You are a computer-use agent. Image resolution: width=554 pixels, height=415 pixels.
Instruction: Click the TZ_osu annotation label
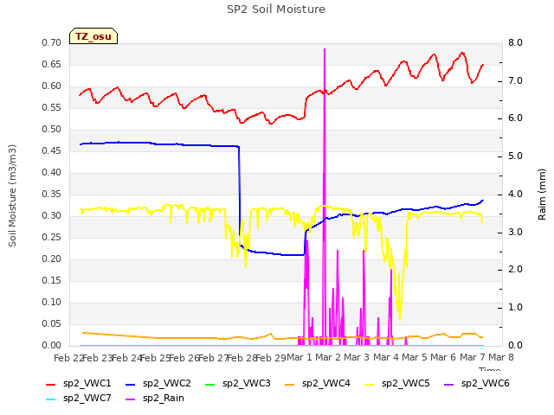click(x=93, y=36)
